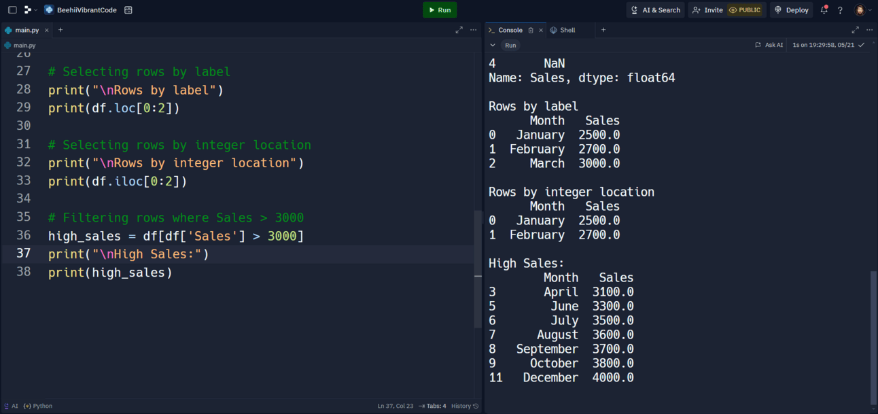Close the Console tab

[541, 30]
